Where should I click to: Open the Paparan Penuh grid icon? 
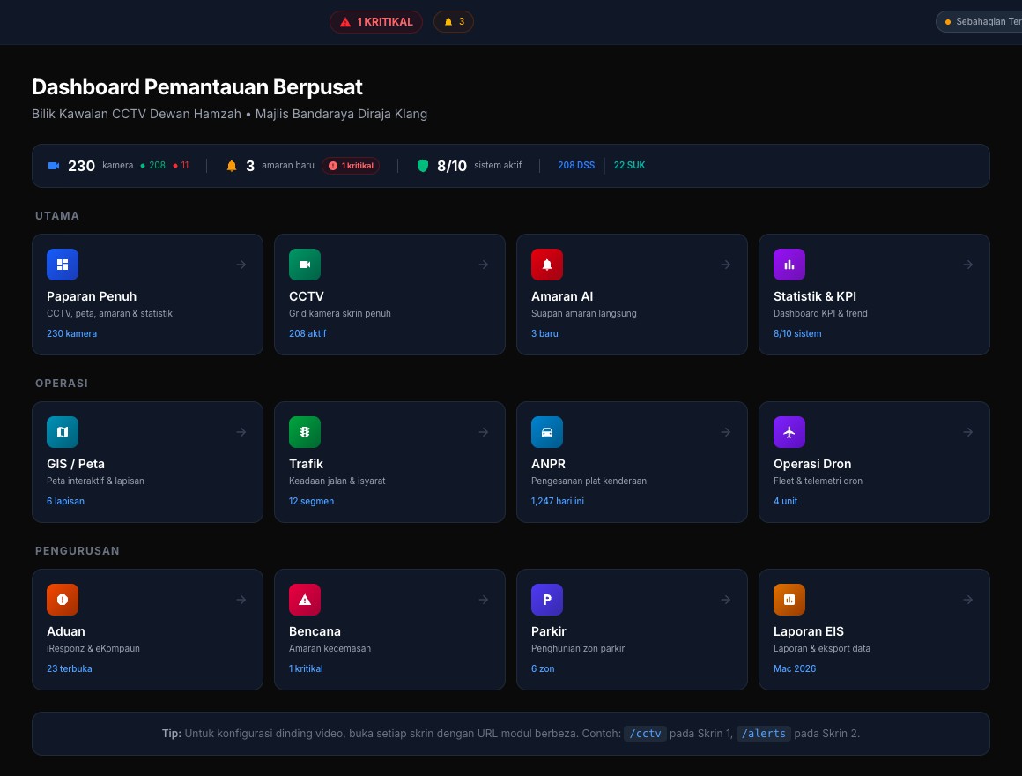pos(63,265)
